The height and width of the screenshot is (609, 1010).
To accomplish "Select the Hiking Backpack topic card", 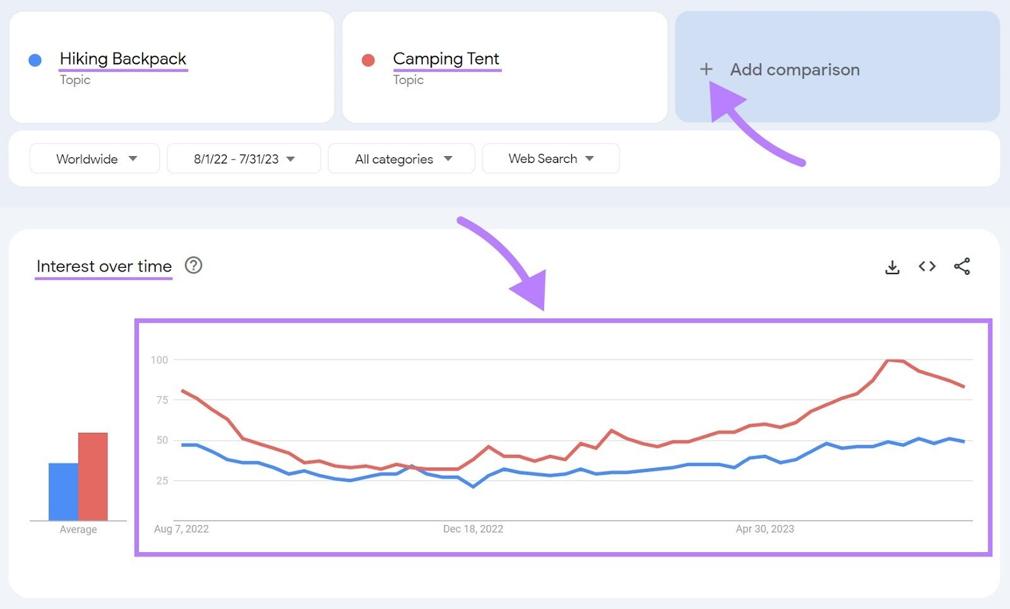I will coord(170,66).
